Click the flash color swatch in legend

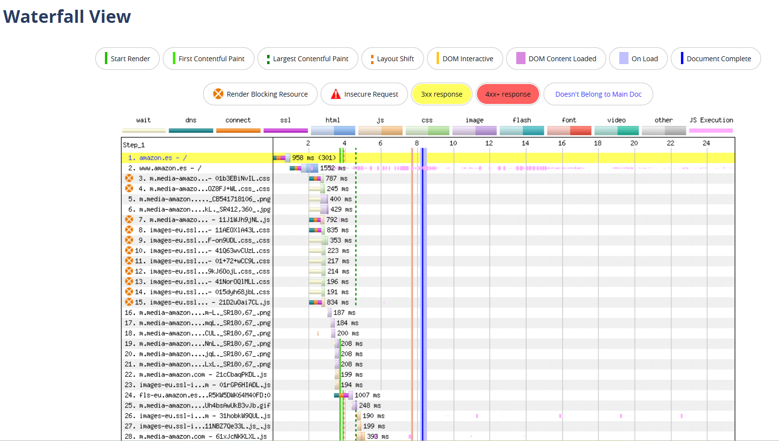(x=522, y=130)
